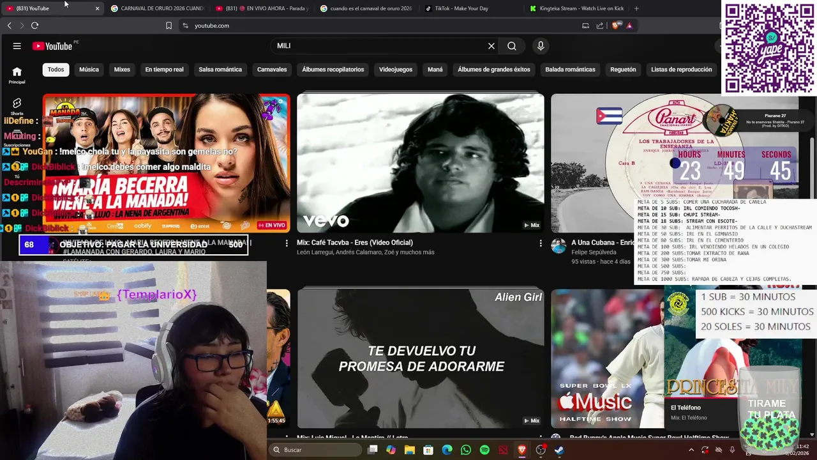The height and width of the screenshot is (460, 817).
Task: Switch to EN VIVO AHORA Parada tab
Action: [262, 8]
